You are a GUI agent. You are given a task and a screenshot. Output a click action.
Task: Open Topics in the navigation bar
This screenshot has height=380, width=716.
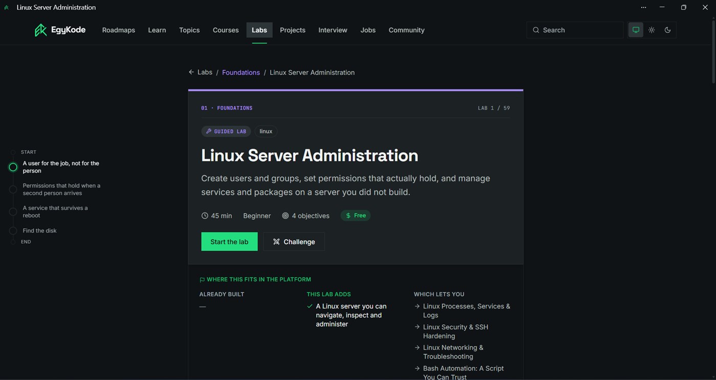click(x=189, y=30)
